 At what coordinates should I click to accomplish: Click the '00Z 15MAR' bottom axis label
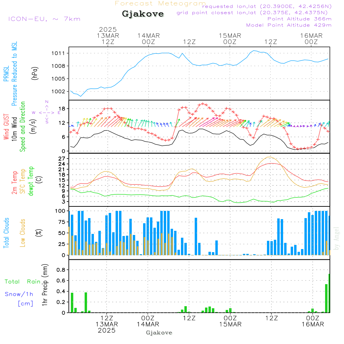(230, 321)
